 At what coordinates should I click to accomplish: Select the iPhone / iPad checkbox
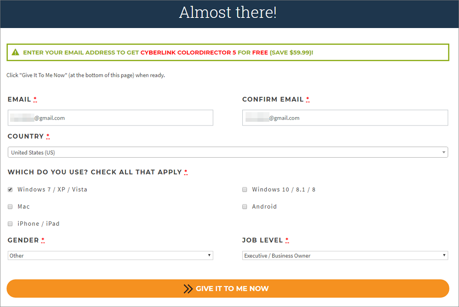point(10,224)
